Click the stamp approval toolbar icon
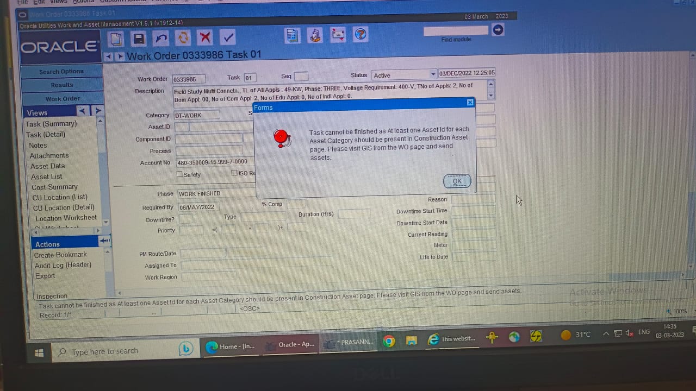 pyautogui.click(x=315, y=35)
